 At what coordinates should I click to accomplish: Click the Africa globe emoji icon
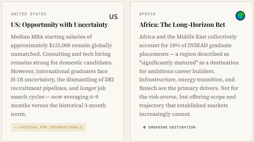click(240, 16)
